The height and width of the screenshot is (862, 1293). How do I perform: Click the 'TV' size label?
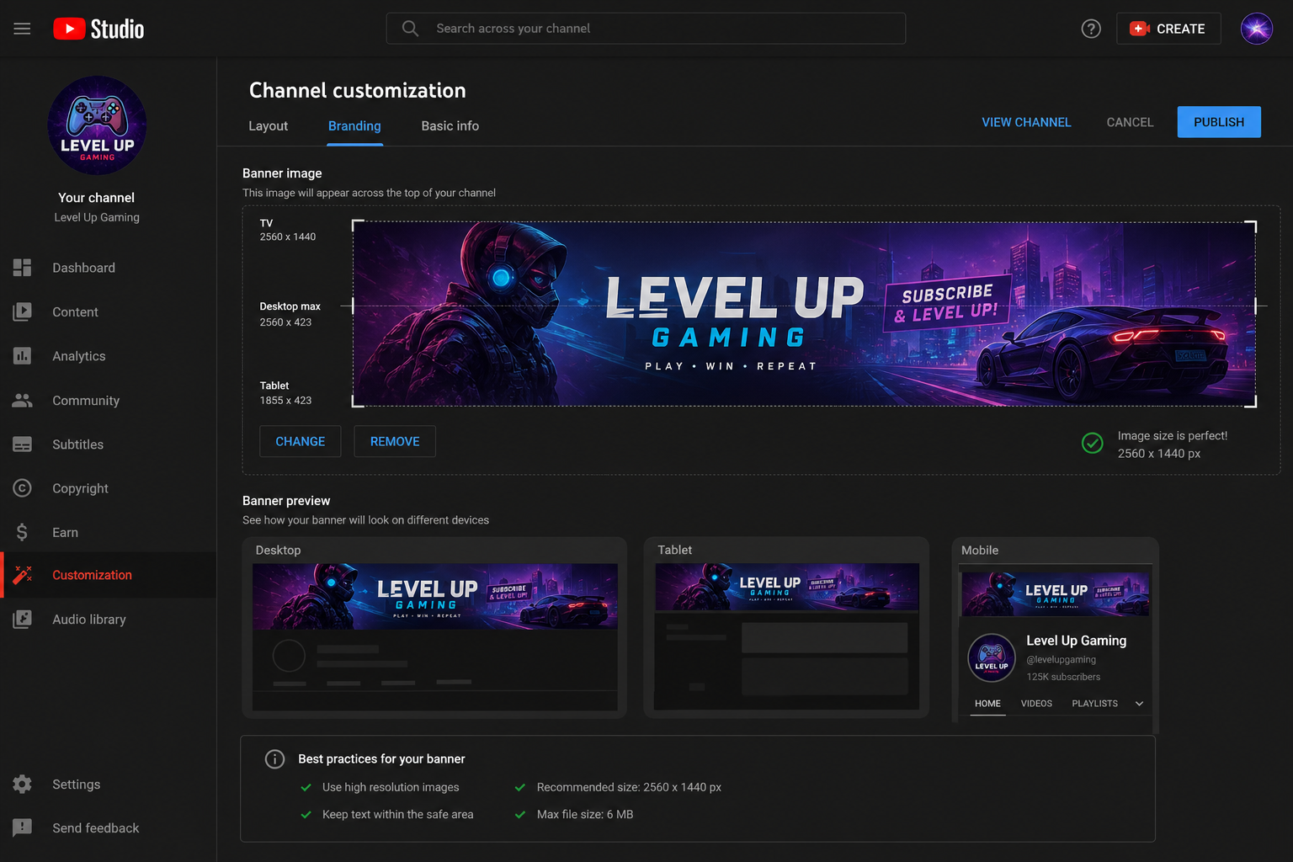click(x=266, y=223)
